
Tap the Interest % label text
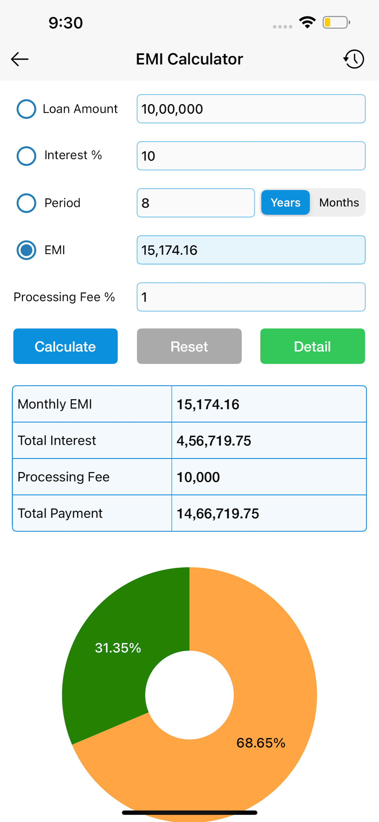click(x=73, y=156)
